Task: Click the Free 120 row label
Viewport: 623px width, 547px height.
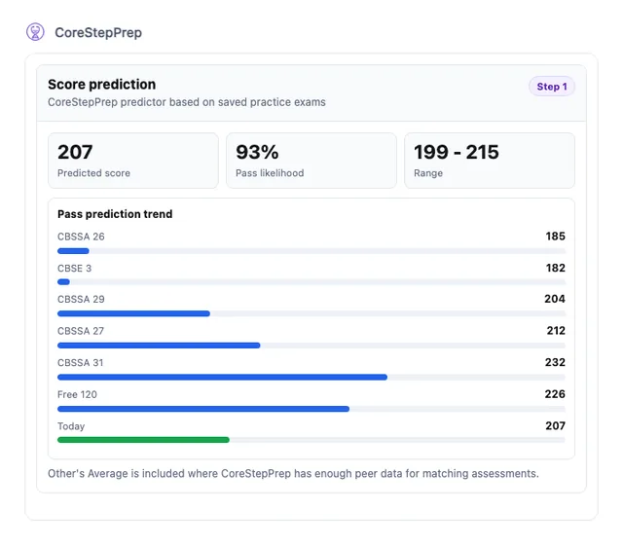Action: click(x=77, y=394)
